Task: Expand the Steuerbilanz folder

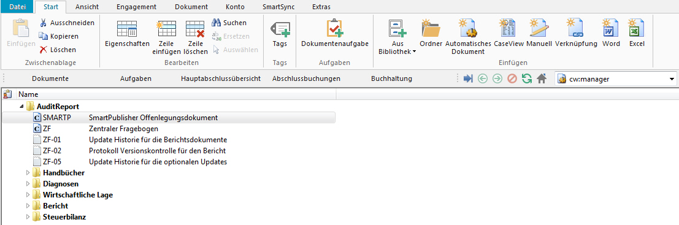Action: (x=28, y=217)
